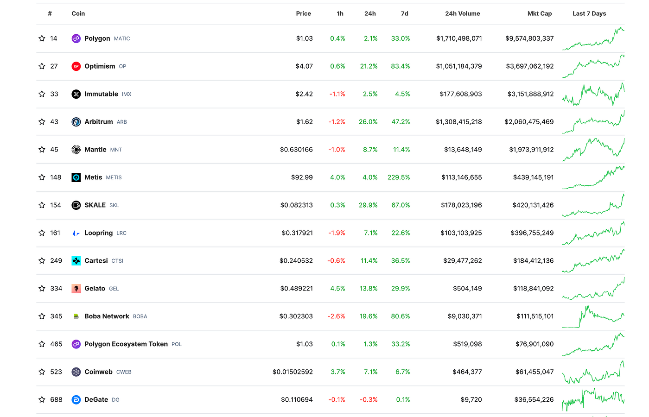
Task: Click SKALE 24h volume $178,023,196
Action: click(461, 205)
